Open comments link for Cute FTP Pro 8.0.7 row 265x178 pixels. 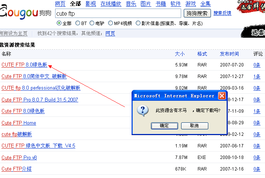point(257,100)
